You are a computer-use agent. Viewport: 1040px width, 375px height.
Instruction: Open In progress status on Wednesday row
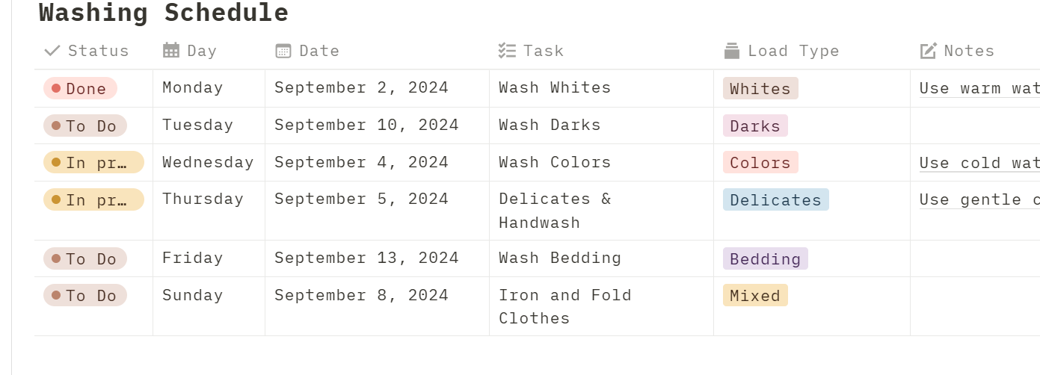(93, 162)
